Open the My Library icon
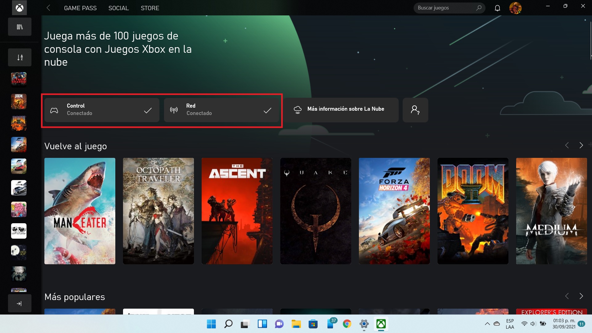This screenshot has width=592, height=333. click(20, 27)
